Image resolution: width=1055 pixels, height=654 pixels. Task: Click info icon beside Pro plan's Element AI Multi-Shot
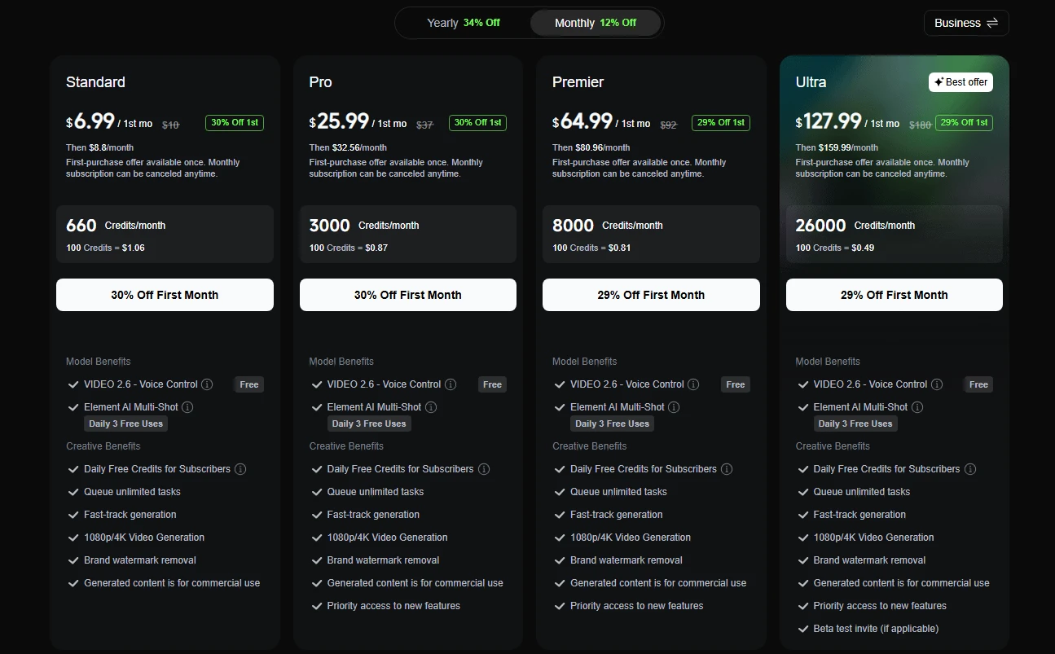(x=431, y=407)
